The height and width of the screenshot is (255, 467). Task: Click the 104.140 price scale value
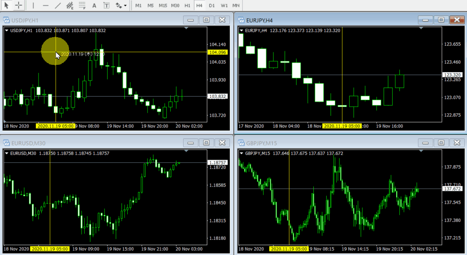pyautogui.click(x=218, y=45)
